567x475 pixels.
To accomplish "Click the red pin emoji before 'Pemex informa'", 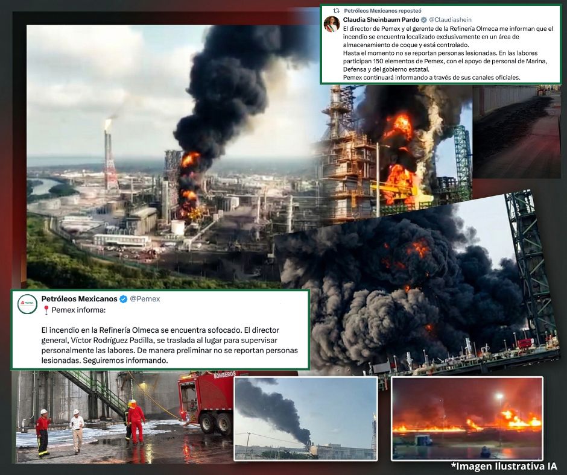I will point(46,310).
